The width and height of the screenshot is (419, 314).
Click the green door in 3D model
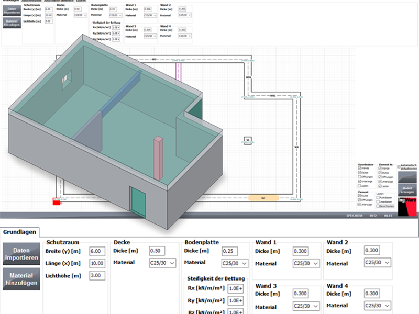(x=138, y=202)
